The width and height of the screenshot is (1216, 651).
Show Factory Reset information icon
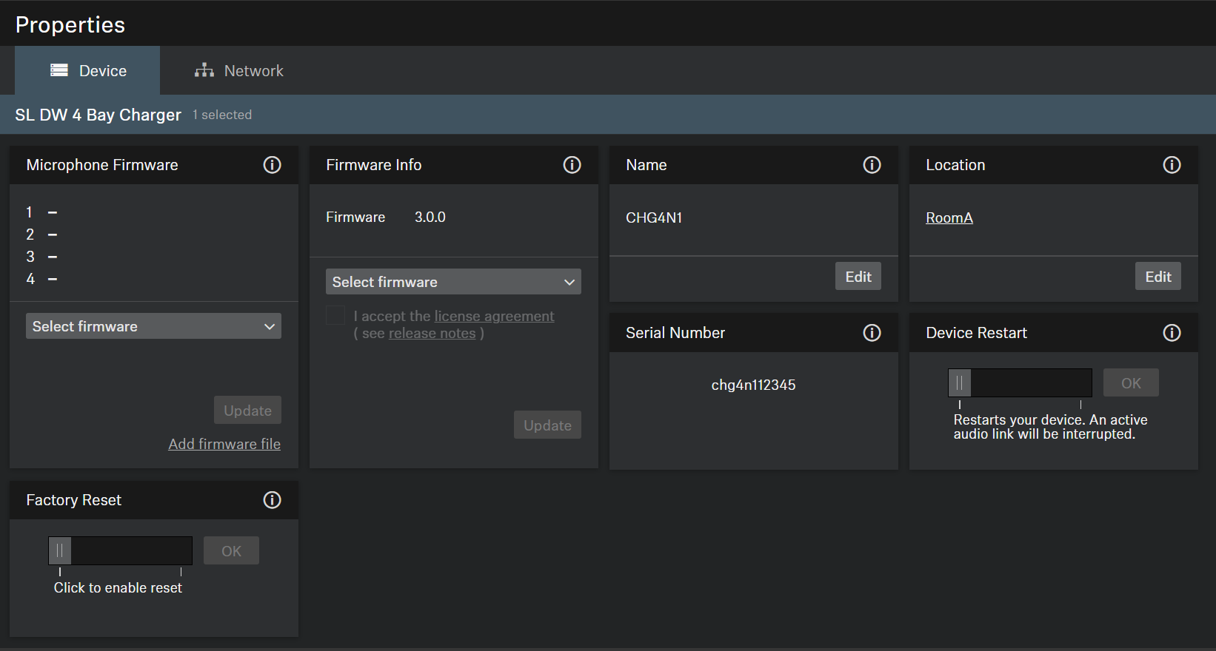[x=272, y=500]
